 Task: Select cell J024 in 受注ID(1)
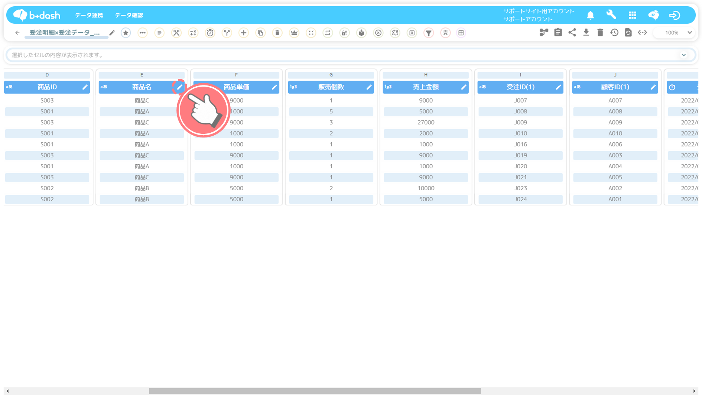pos(520,199)
